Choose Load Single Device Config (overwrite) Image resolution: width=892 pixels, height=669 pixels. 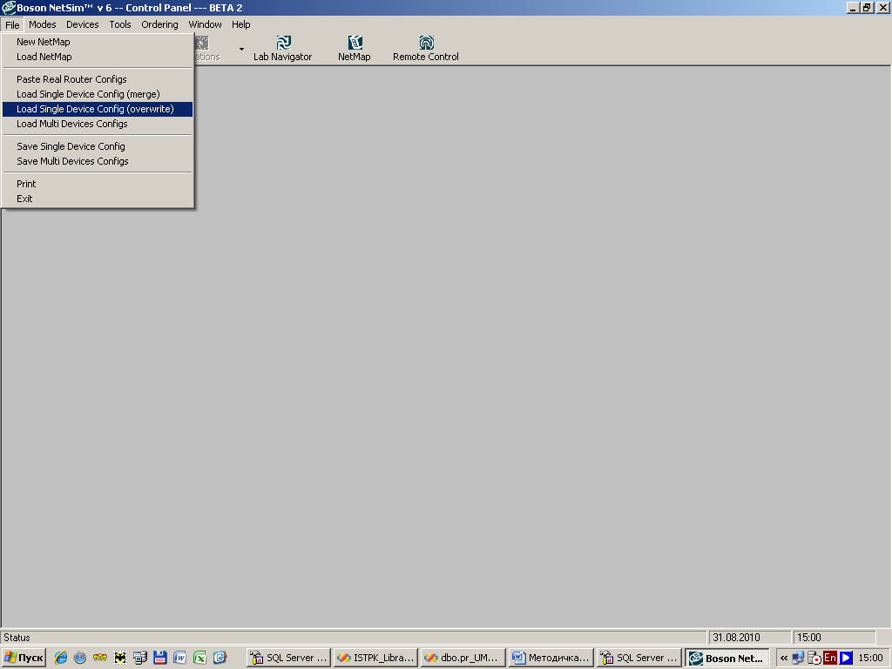98,109
